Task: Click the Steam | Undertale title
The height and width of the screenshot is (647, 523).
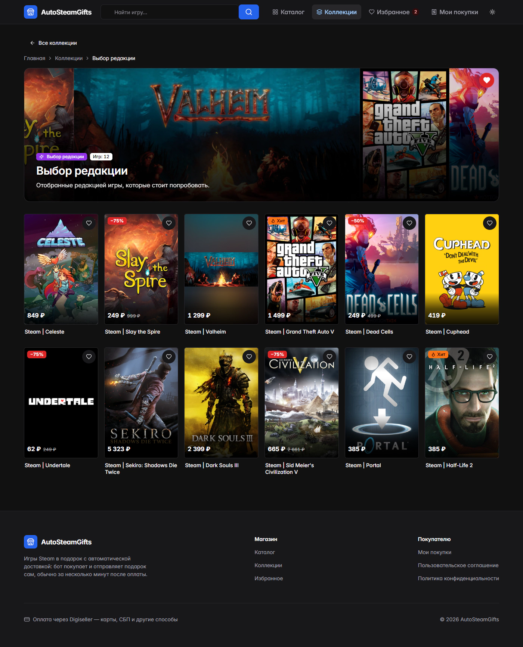Action: tap(47, 465)
